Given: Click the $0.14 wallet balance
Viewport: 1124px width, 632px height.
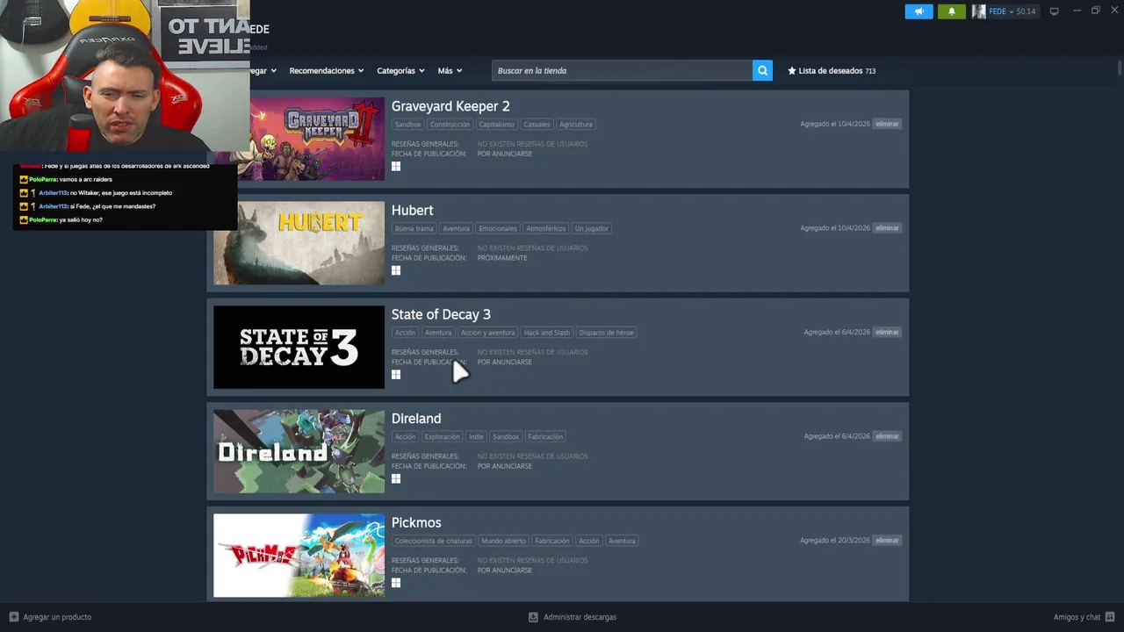Looking at the screenshot, I should [1026, 11].
